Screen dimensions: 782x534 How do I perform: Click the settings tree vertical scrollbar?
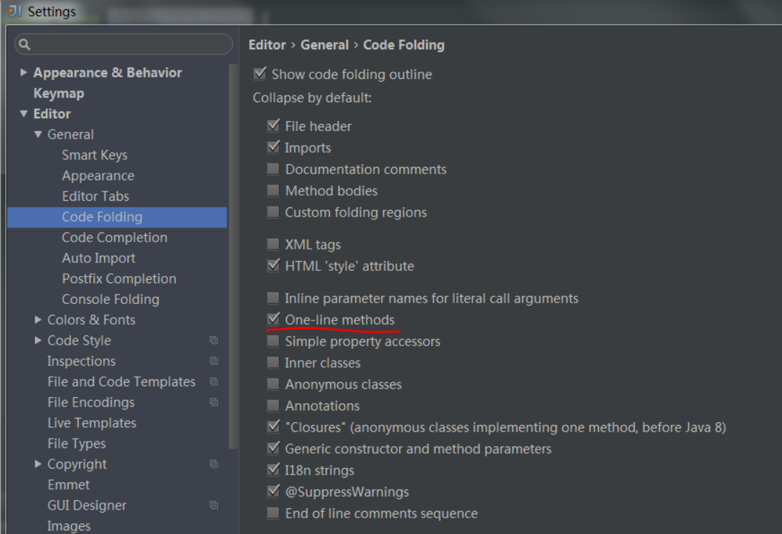coord(232,251)
